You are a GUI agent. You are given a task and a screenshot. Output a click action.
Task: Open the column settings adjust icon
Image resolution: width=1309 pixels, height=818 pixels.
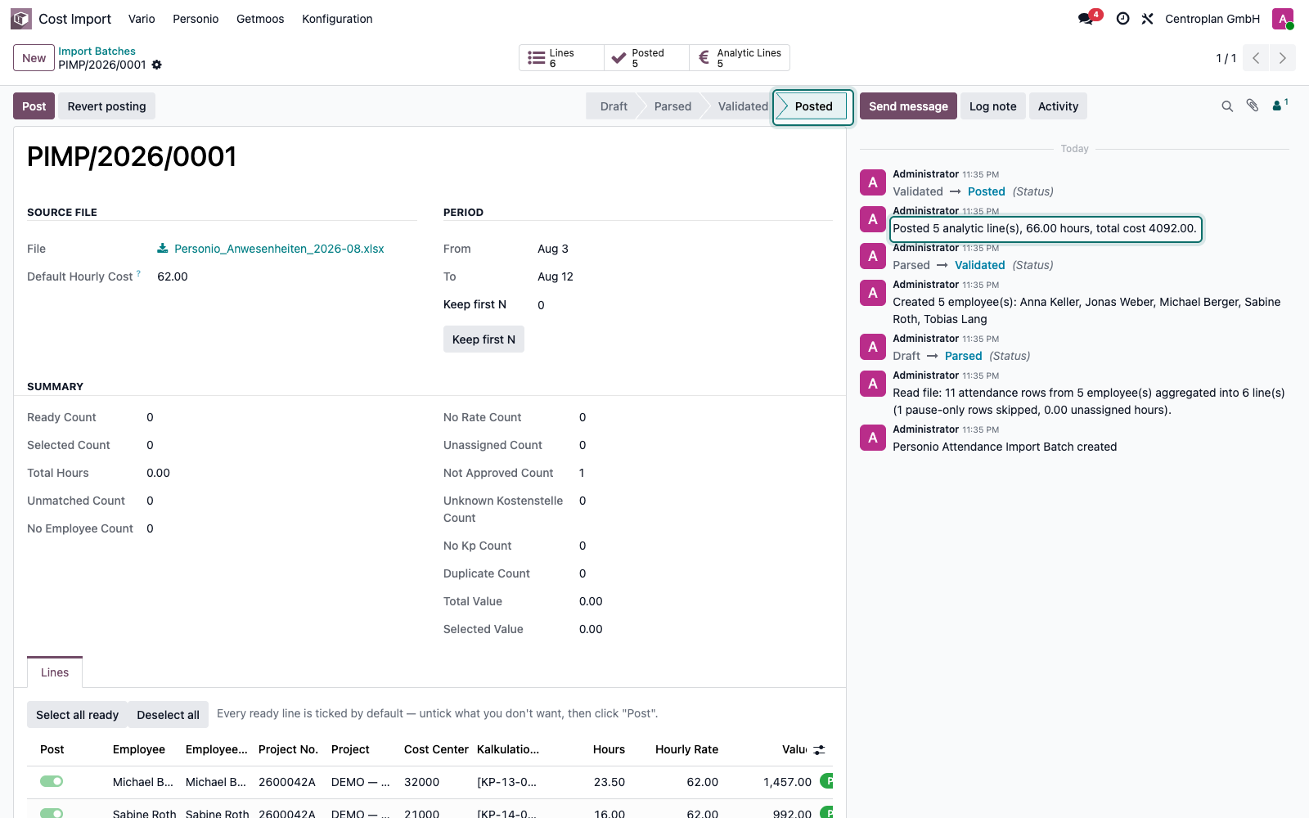point(819,749)
